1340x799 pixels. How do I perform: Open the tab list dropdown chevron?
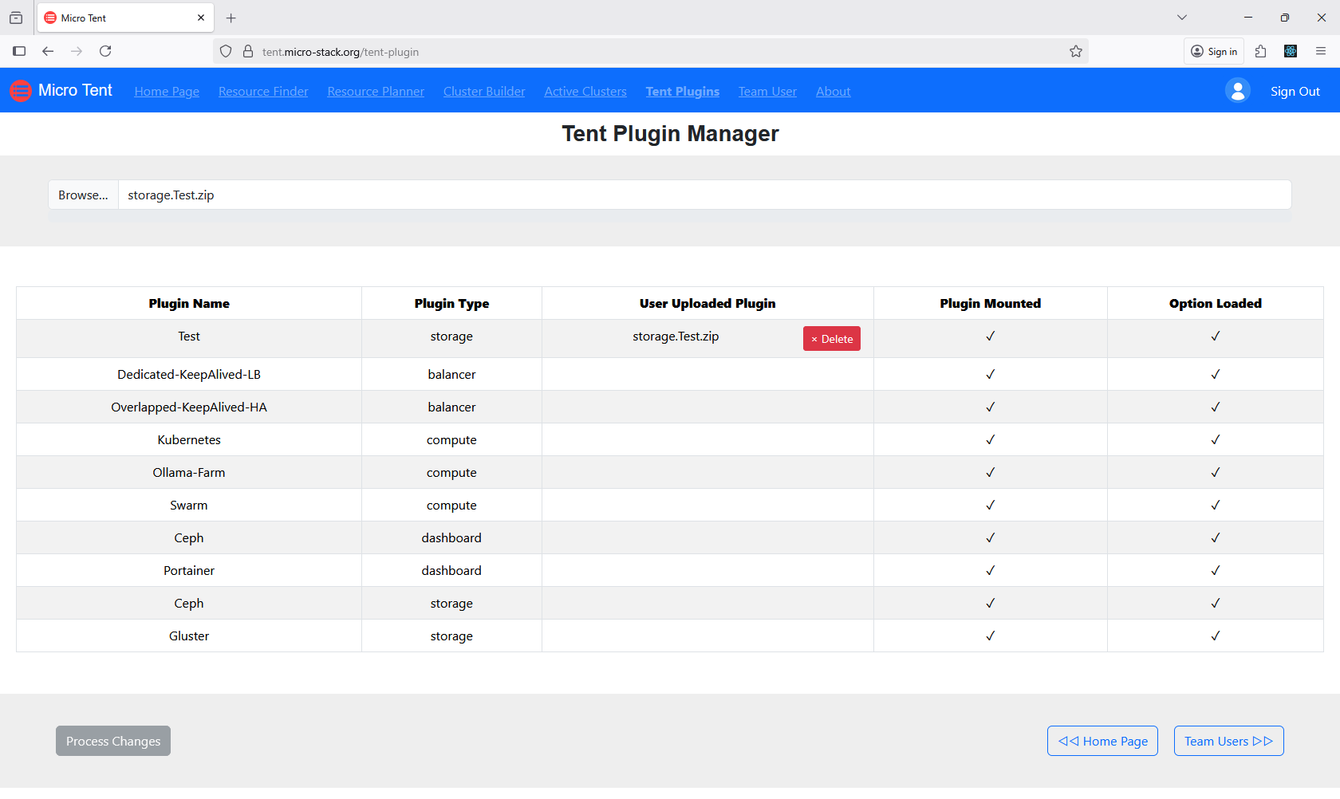(1181, 17)
